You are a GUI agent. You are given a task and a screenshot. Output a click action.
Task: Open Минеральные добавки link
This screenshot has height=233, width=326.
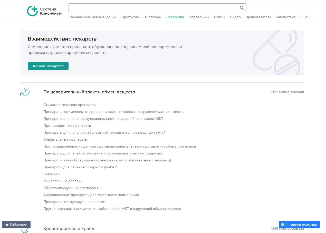coord(63,181)
